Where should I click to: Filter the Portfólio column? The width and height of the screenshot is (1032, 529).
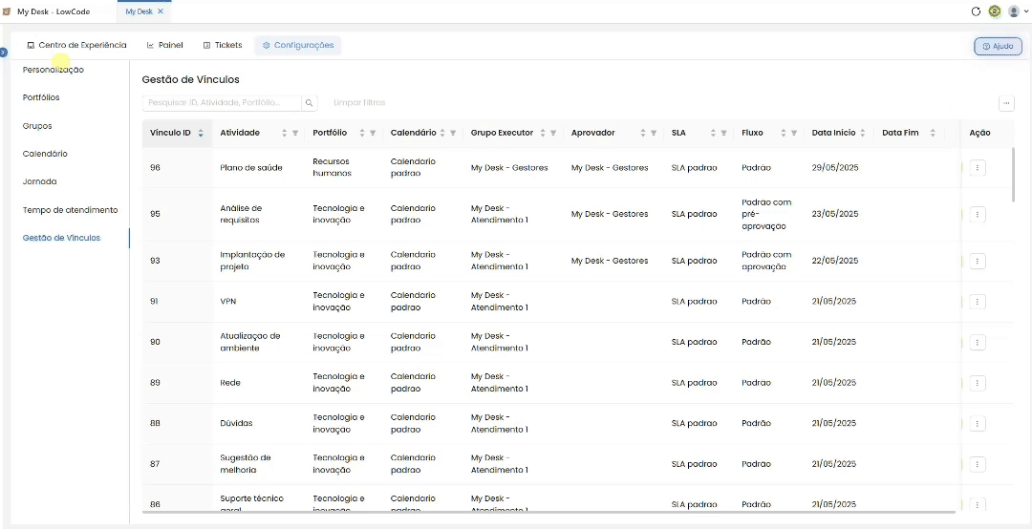[x=373, y=133]
